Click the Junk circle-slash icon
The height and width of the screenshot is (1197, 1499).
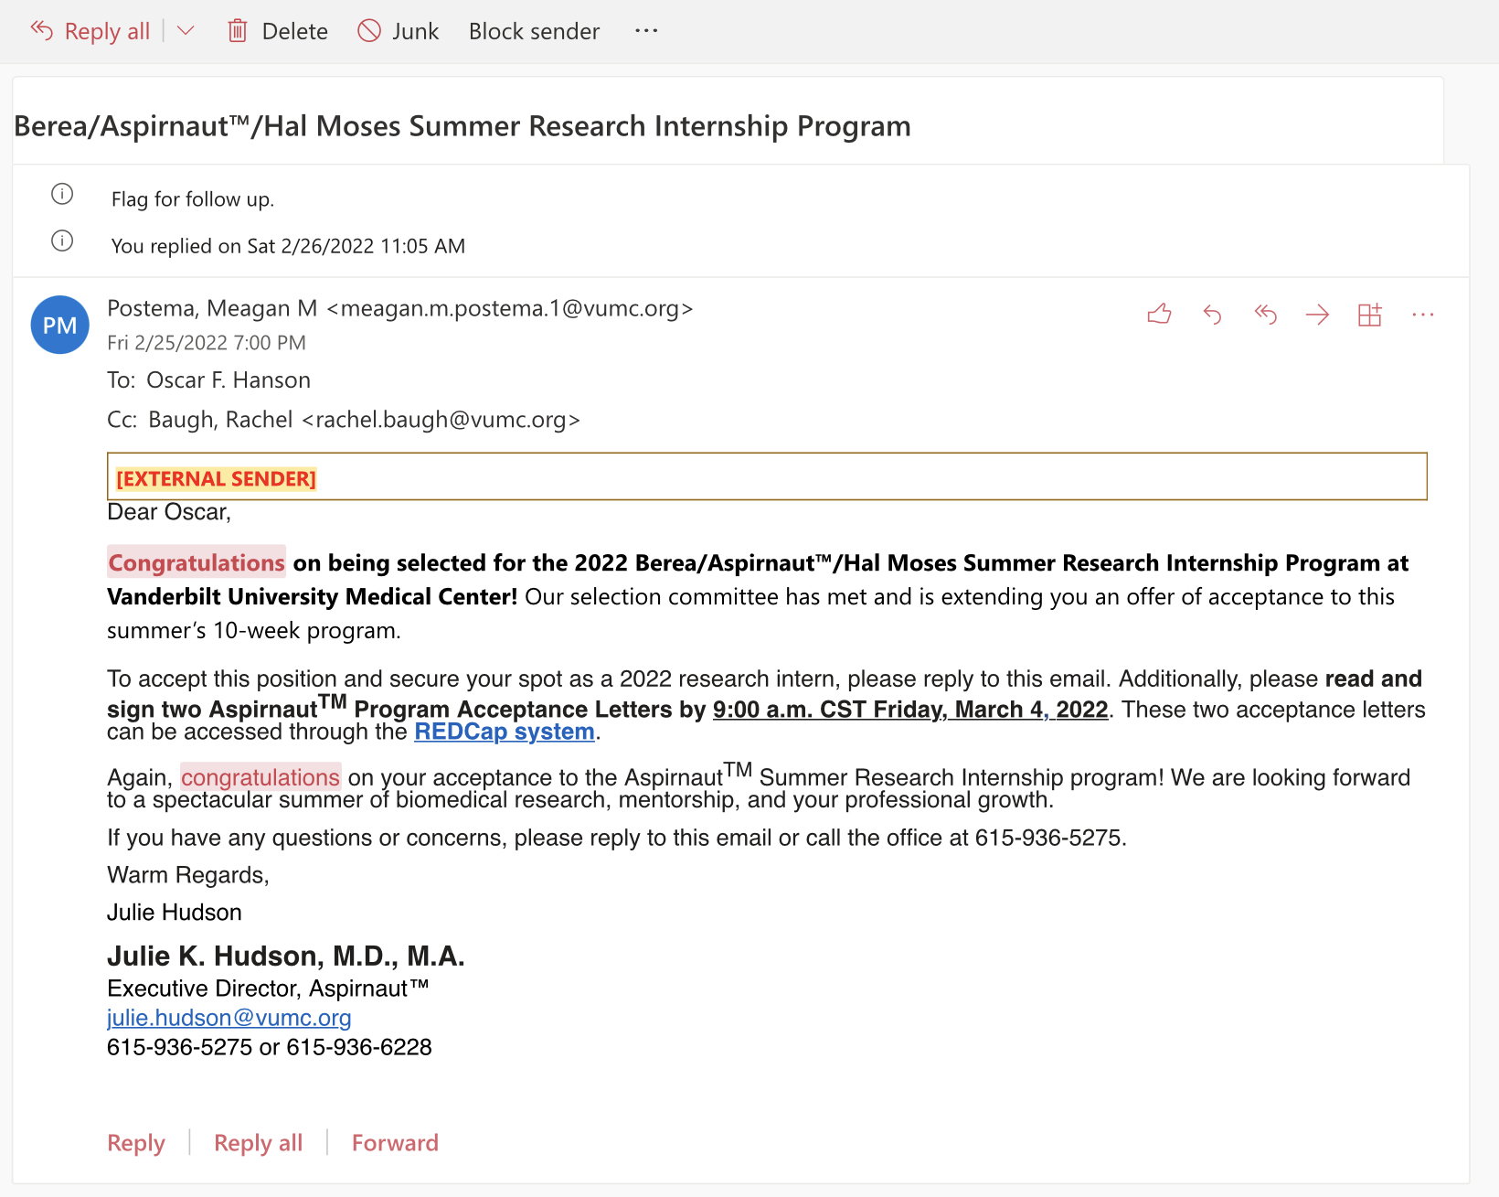click(x=369, y=31)
